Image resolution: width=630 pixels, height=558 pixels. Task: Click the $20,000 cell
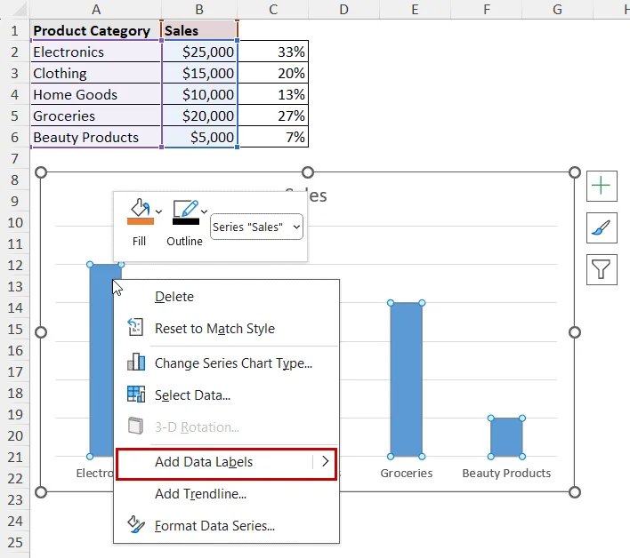tap(199, 116)
